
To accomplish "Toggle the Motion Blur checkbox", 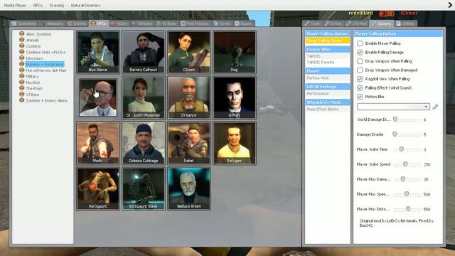I will pyautogui.click(x=360, y=97).
